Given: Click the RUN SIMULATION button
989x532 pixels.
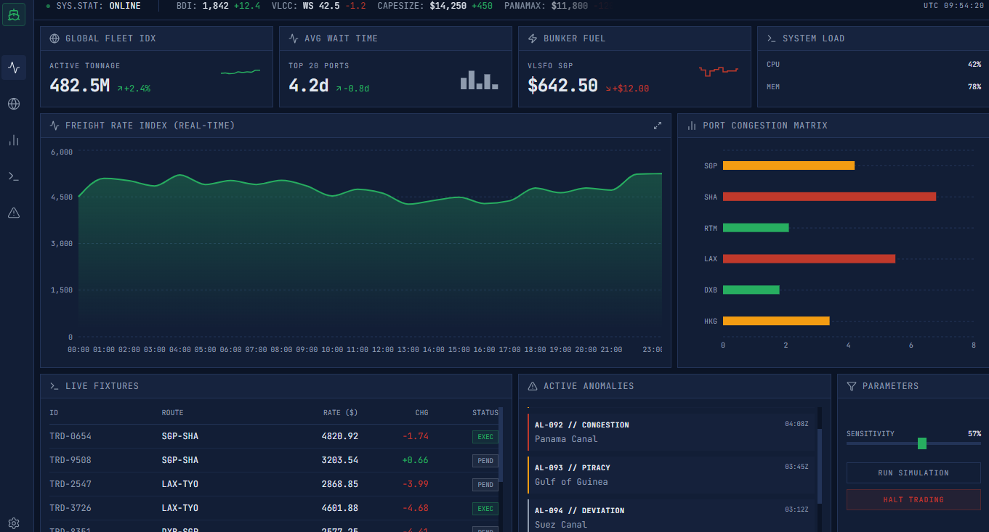Looking at the screenshot, I should click(x=913, y=472).
